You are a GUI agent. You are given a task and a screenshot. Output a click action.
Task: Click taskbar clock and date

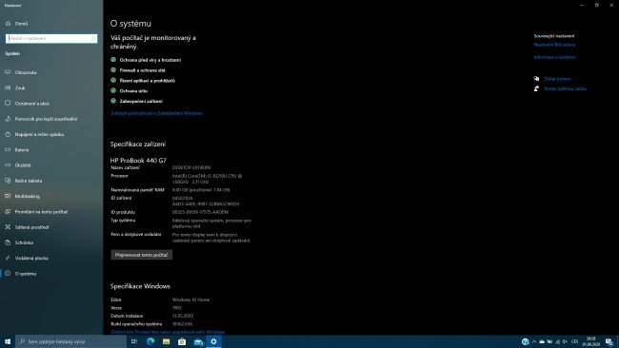click(591, 341)
